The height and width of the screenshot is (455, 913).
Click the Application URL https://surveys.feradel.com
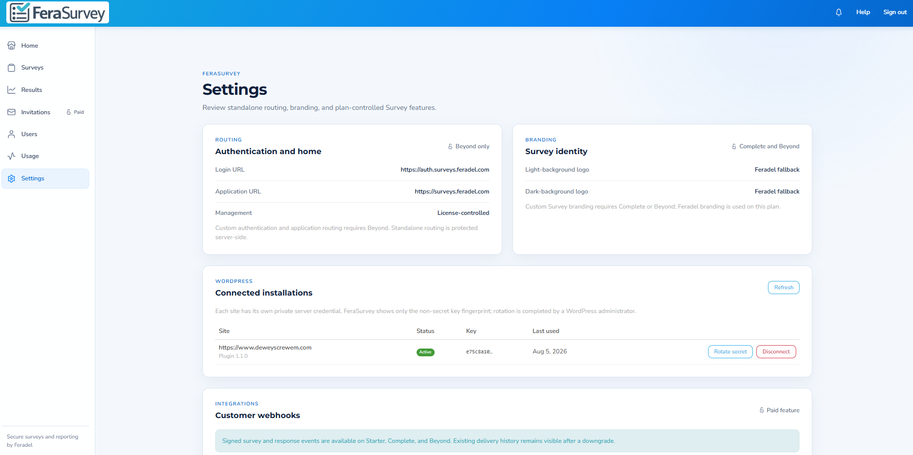tap(452, 192)
